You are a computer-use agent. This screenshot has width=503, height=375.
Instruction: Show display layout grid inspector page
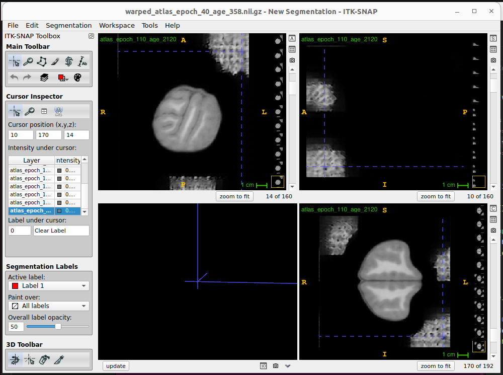pos(44,111)
